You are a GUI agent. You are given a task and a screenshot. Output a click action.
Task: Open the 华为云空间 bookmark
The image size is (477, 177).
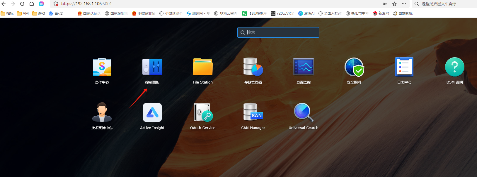[x=226, y=13]
